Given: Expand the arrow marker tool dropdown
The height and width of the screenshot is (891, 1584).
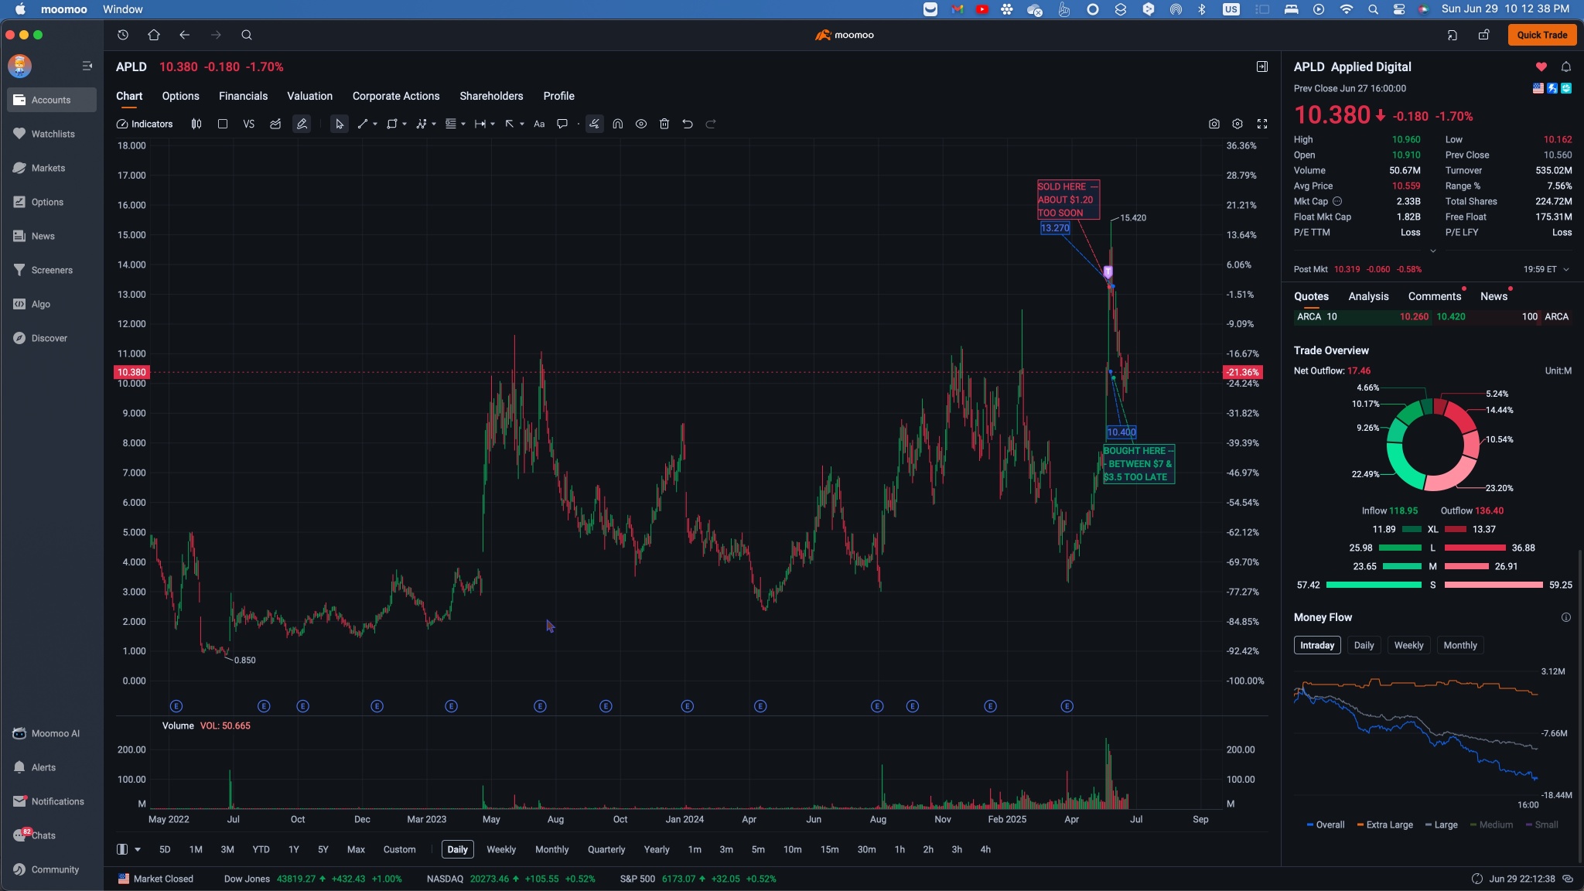Looking at the screenshot, I should (x=522, y=124).
